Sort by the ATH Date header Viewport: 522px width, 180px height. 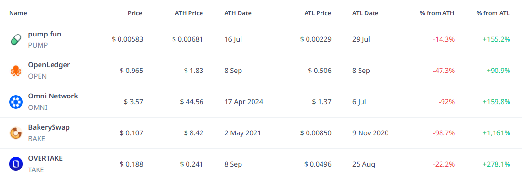pos(238,13)
